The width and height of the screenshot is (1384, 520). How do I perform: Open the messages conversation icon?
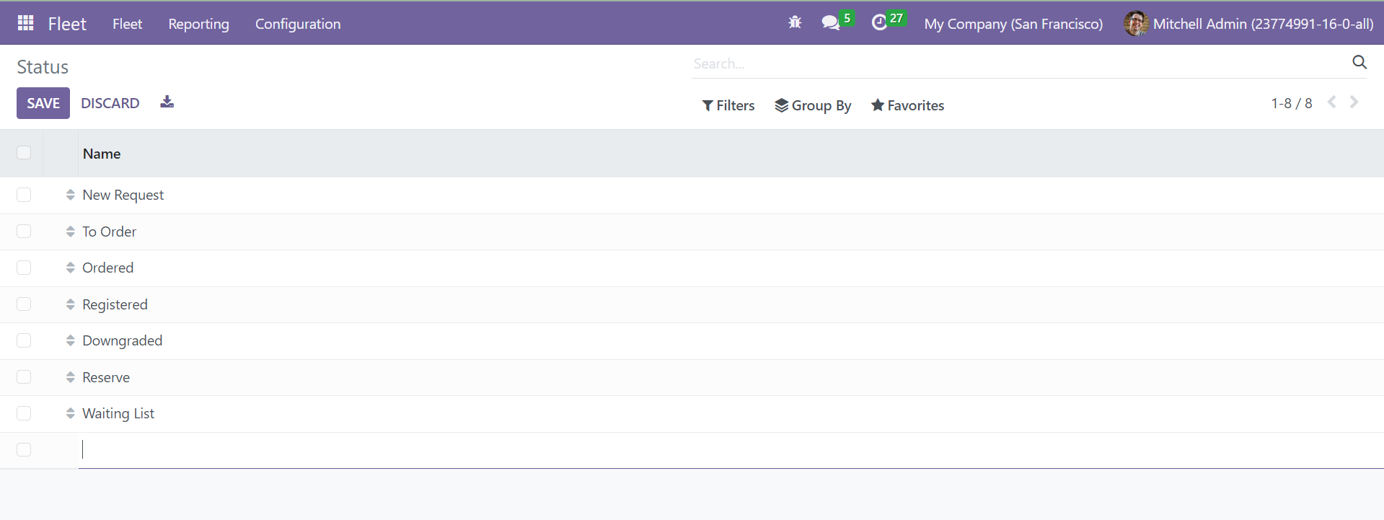point(831,22)
